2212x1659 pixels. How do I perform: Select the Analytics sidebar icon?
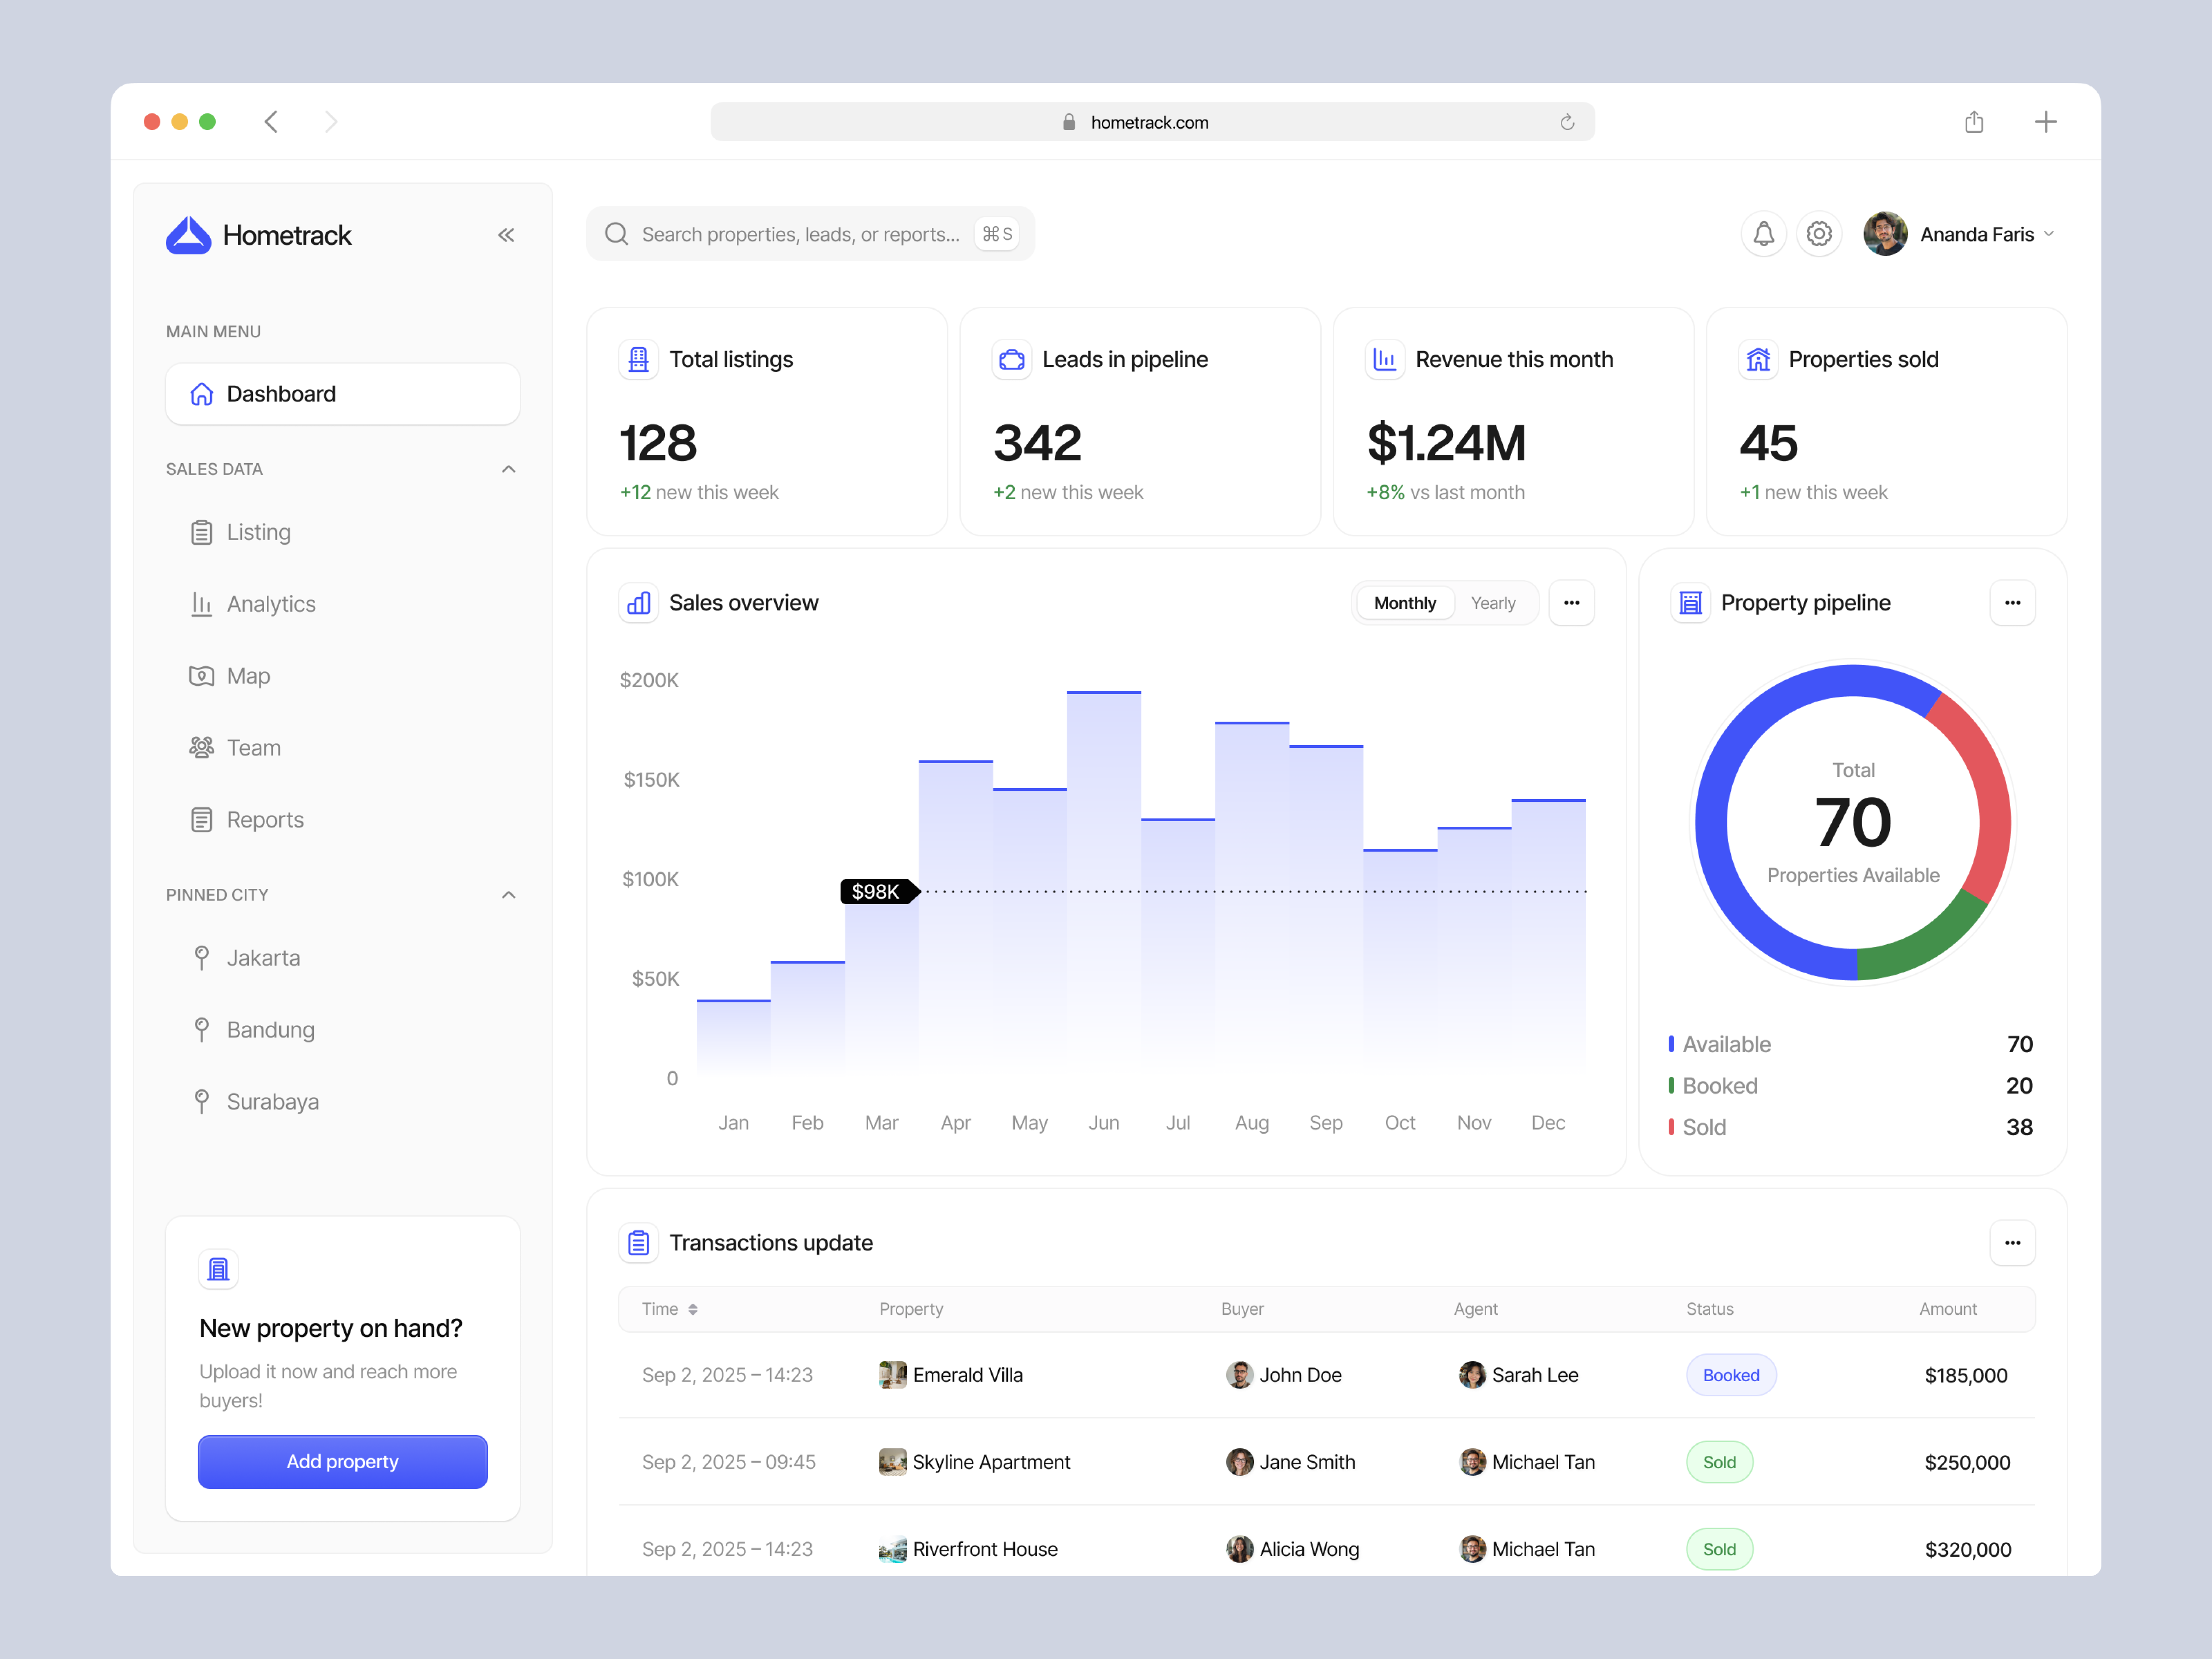click(202, 604)
